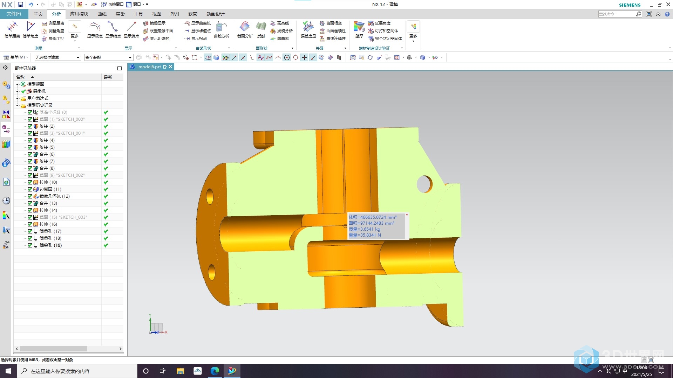
Task: Click the undo arrow in title bar
Action: [31, 5]
